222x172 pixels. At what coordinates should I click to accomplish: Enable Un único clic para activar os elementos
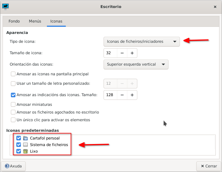(13, 120)
